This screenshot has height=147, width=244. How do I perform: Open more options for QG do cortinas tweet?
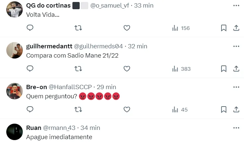click(236, 6)
